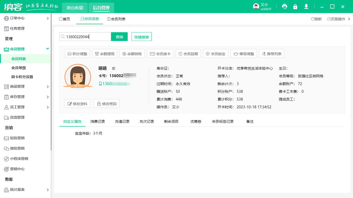The width and height of the screenshot is (353, 198).
Task: Click the globe icon in the title bar
Action: click(x=284, y=6)
